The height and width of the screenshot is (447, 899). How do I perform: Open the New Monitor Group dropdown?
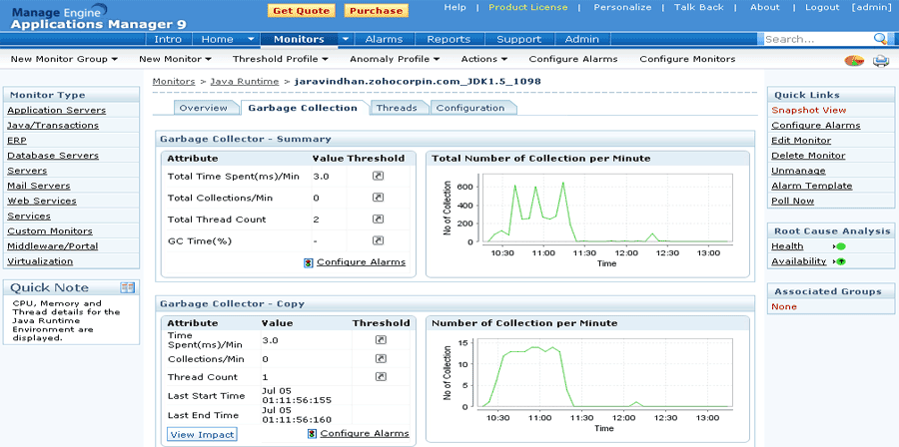pos(64,59)
